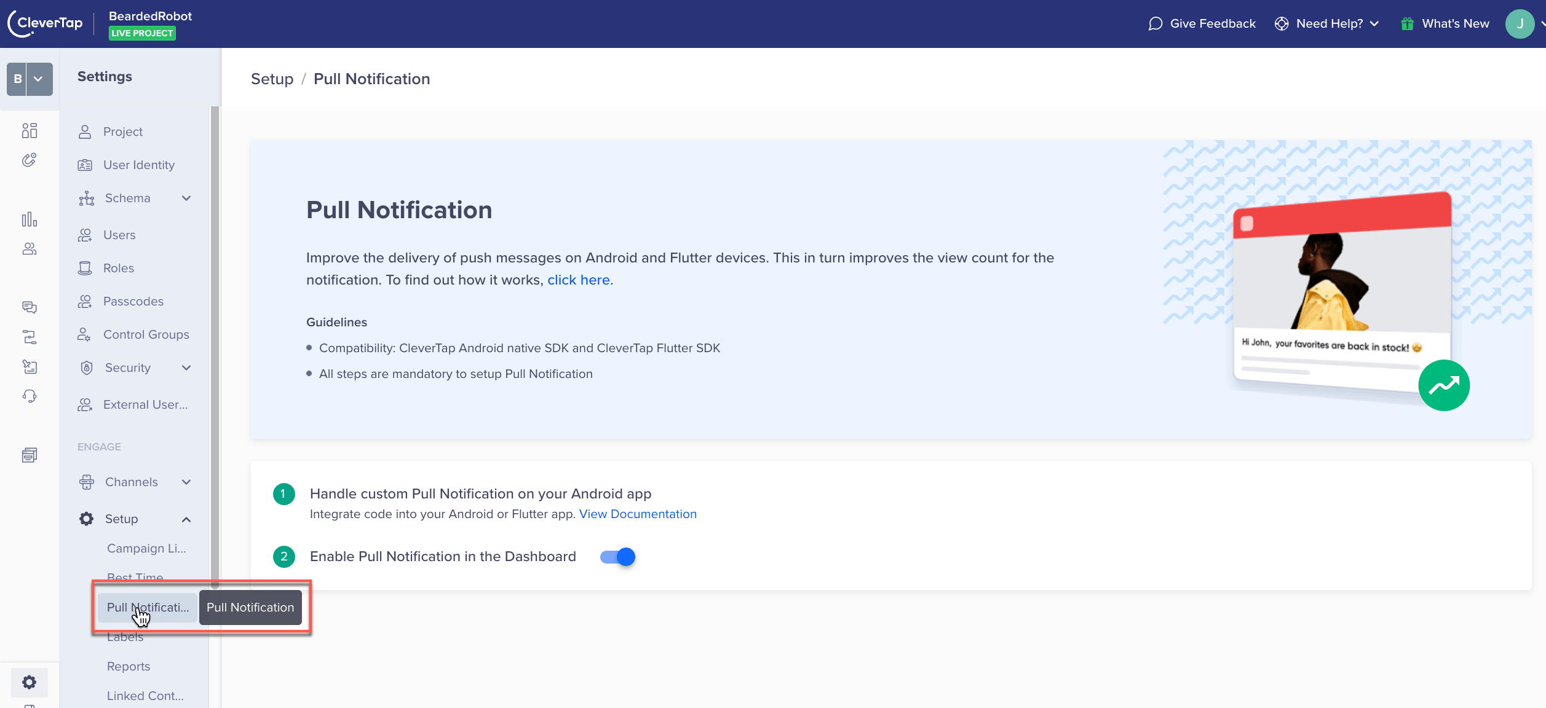Open the segments people icon in left rail
The width and height of the screenshot is (1546, 708).
coord(29,249)
